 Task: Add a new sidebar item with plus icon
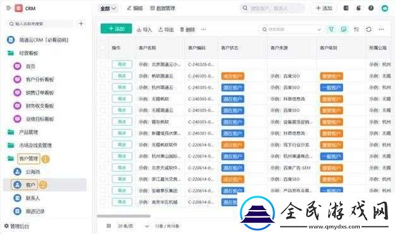click(81, 24)
